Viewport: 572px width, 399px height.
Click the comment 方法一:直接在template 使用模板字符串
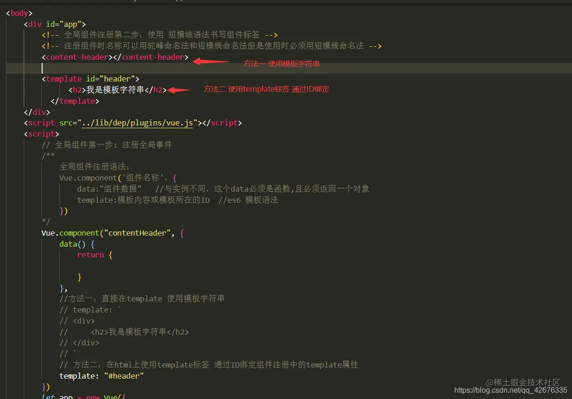coord(142,299)
